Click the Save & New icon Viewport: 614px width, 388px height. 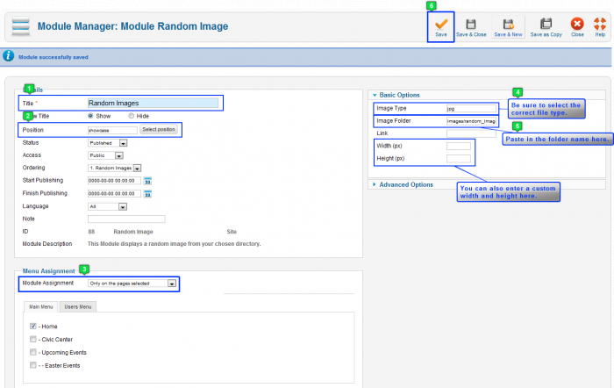click(x=507, y=25)
